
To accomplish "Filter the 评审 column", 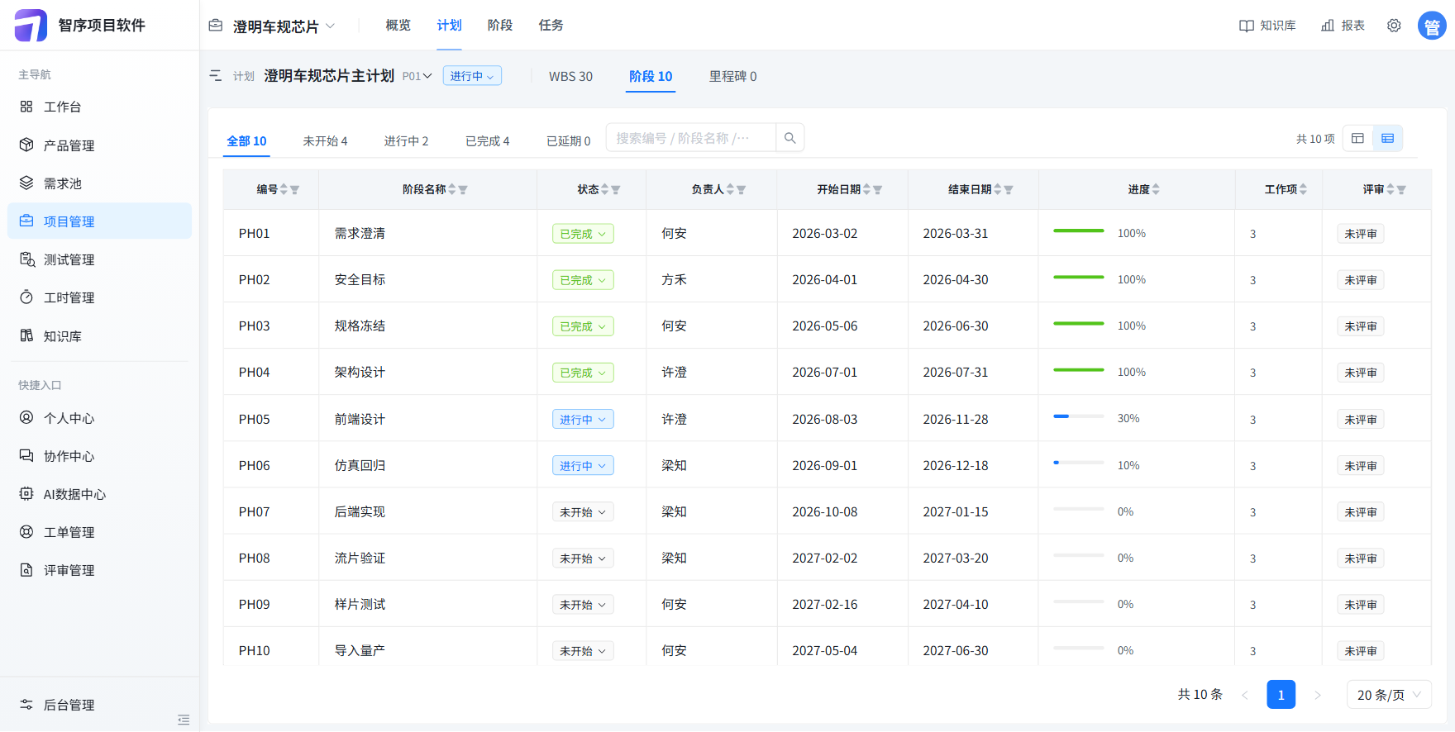I will tap(1401, 190).
